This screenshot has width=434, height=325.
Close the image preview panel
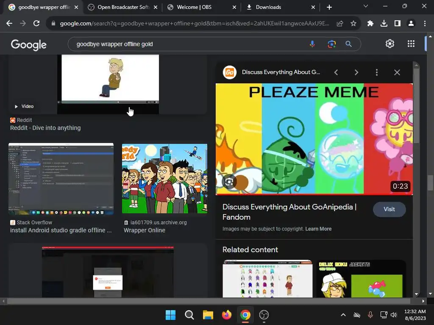397,72
